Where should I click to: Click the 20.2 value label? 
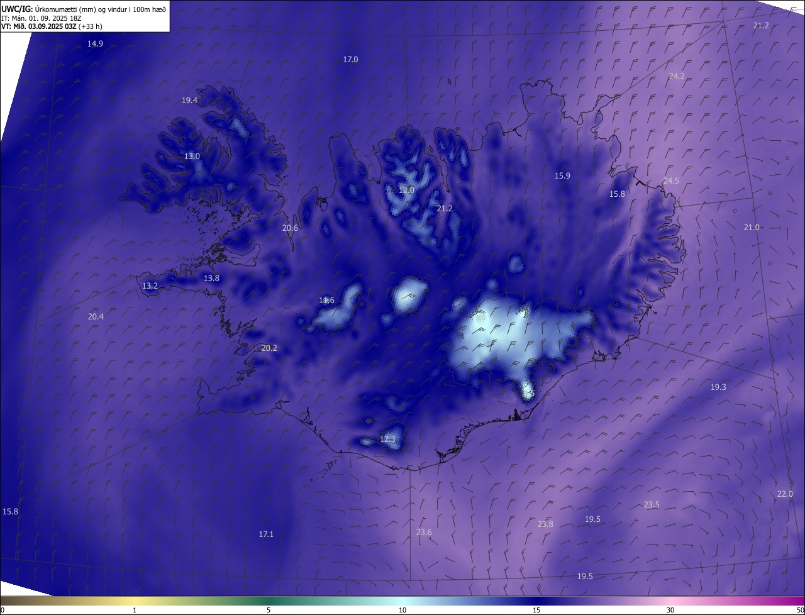point(269,348)
